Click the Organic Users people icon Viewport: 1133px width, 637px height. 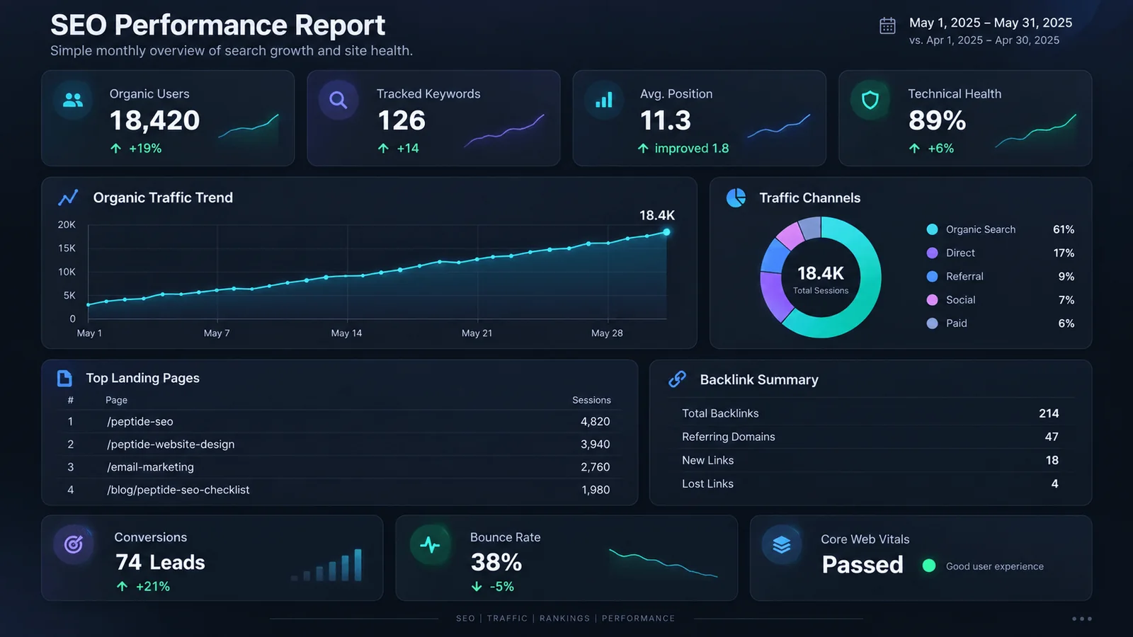[73, 101]
